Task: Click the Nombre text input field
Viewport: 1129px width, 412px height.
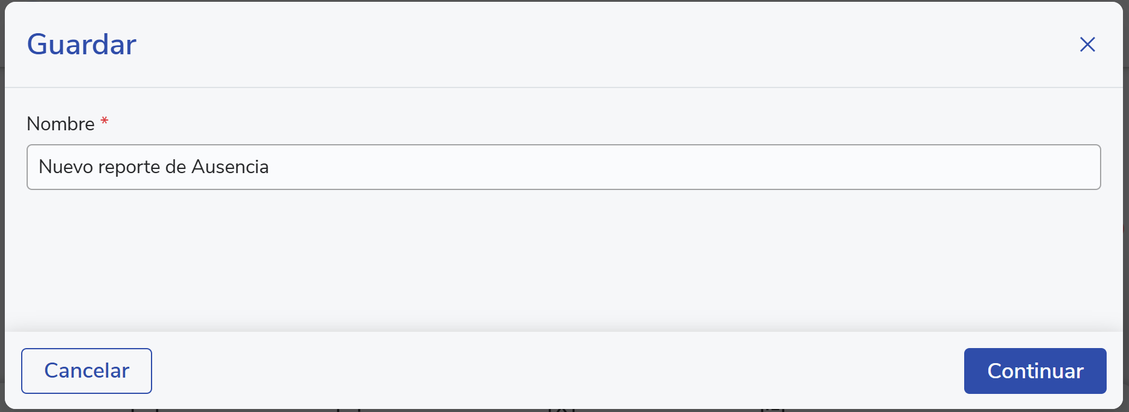Action: click(x=563, y=167)
